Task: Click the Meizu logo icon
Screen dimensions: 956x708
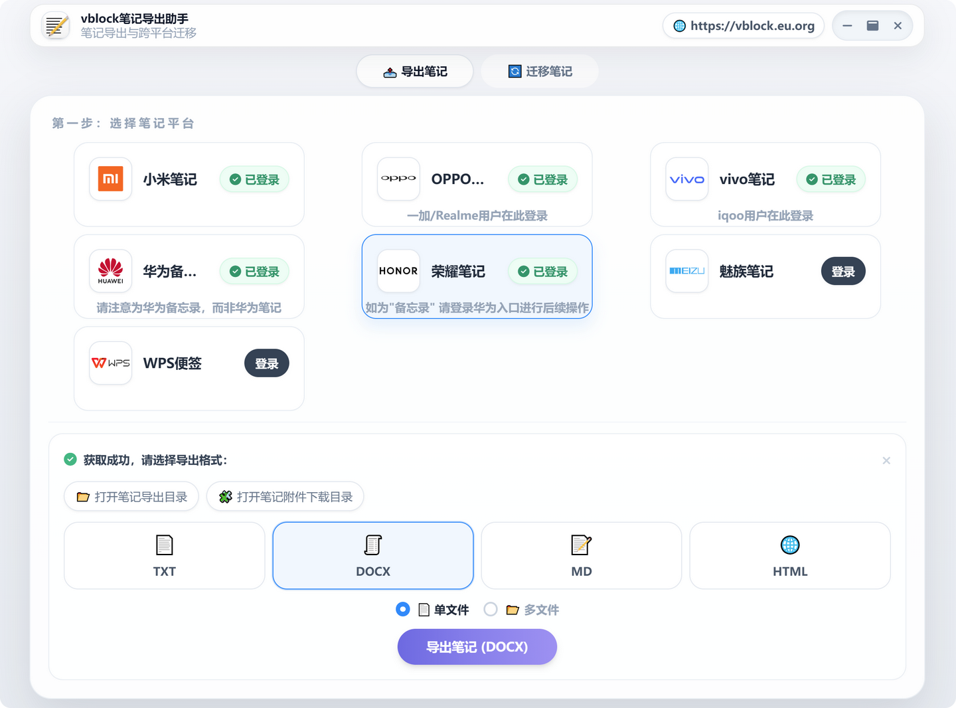Action: (687, 271)
